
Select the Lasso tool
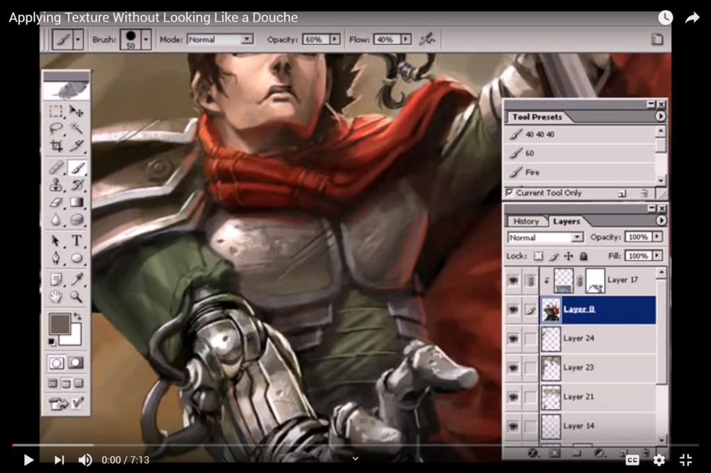56,129
